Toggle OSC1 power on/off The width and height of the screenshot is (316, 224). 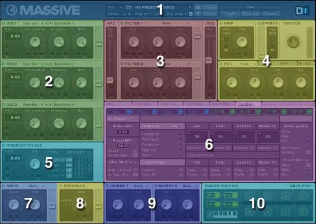coord(3,23)
